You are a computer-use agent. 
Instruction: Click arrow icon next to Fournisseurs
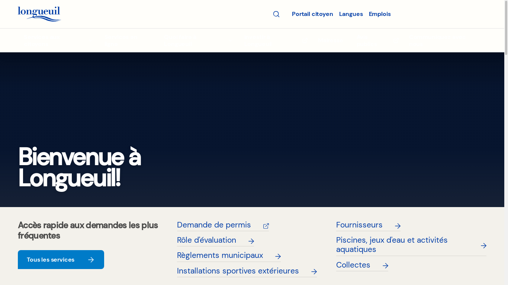[x=398, y=226]
